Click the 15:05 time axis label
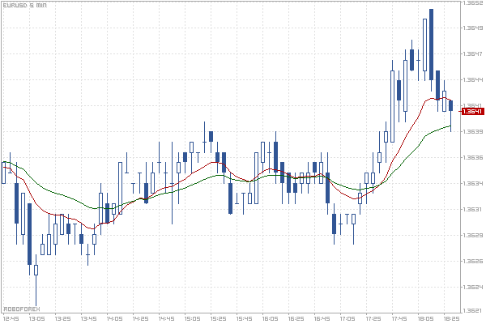Image resolution: width=486 pixels, height=324 pixels. pos(193,318)
